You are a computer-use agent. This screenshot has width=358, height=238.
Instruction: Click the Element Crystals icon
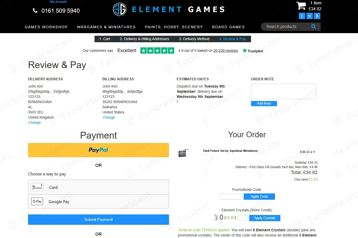pos(216,217)
